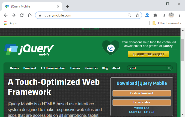
Task: Open the Chrome profile avatar
Action: (x=171, y=15)
